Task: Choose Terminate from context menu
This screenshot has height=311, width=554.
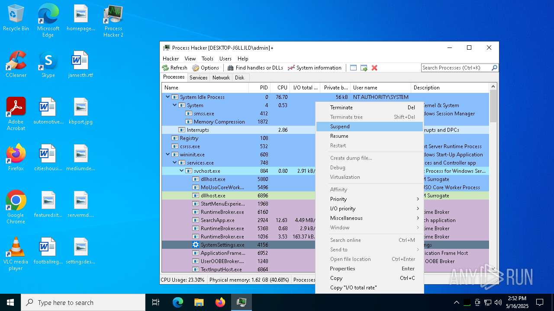Action: (x=369, y=108)
